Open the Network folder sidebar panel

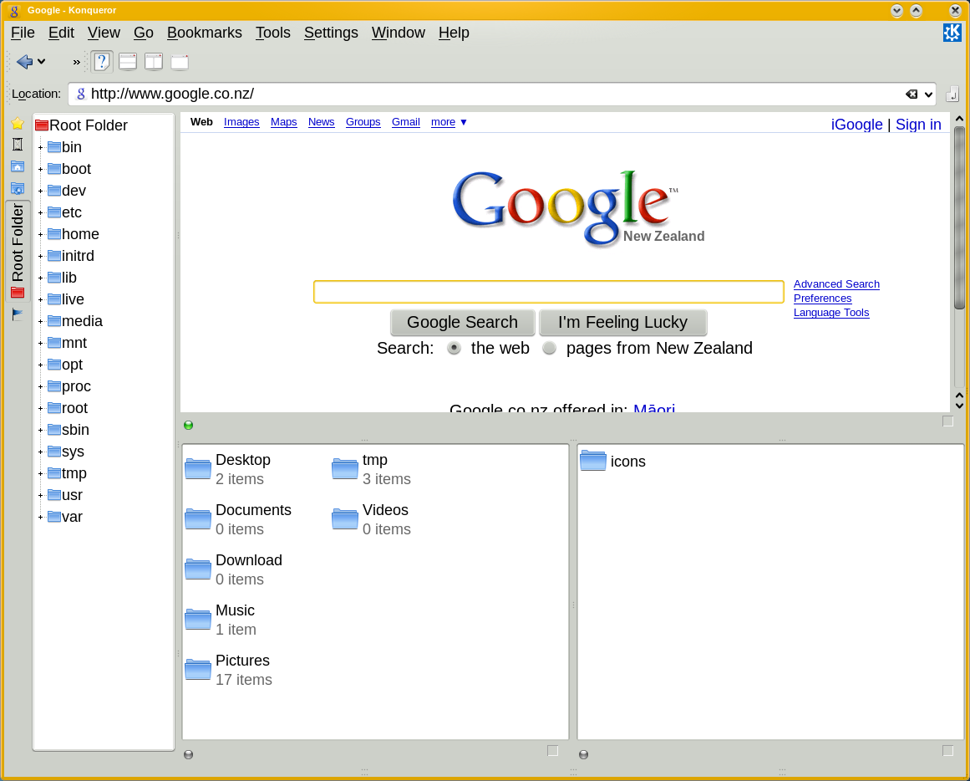[x=18, y=188]
